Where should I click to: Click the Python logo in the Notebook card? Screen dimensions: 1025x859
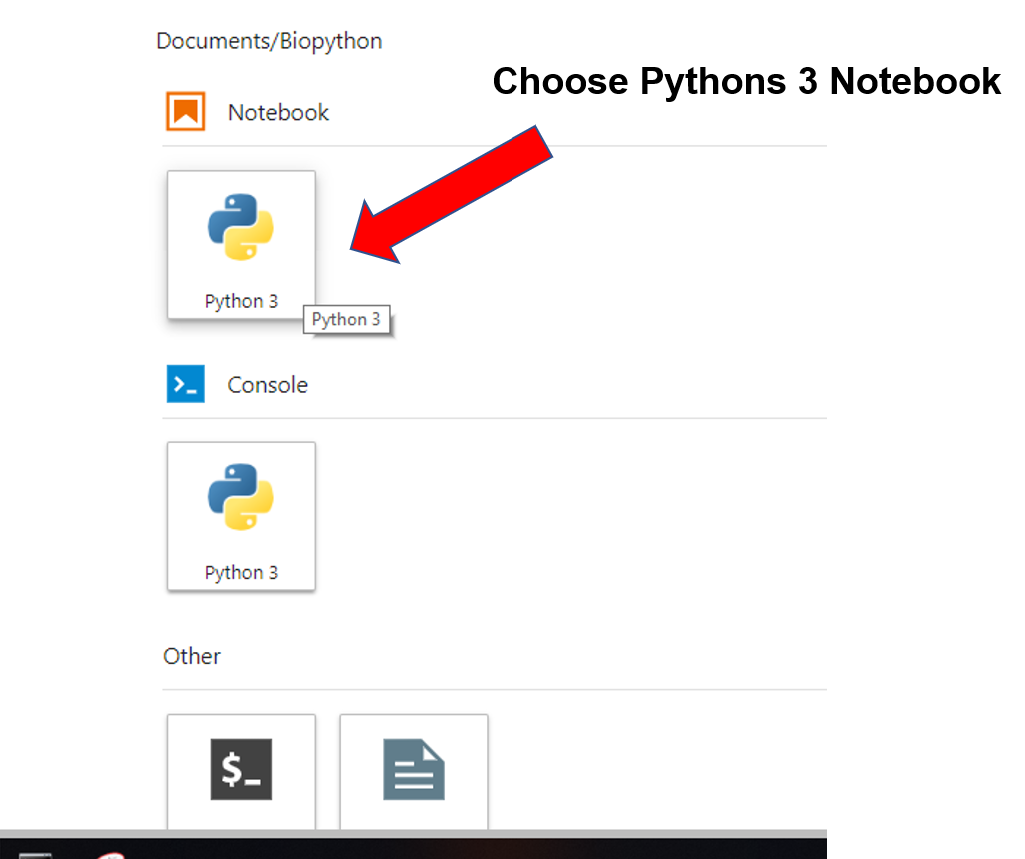[241, 227]
